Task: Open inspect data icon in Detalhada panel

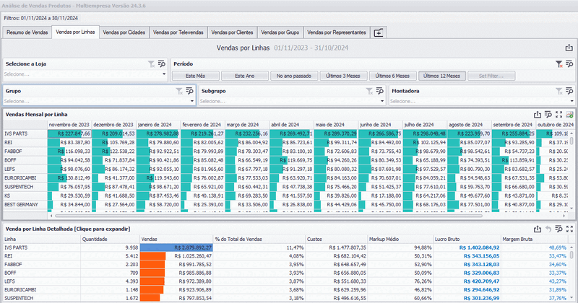Action: [558, 229]
